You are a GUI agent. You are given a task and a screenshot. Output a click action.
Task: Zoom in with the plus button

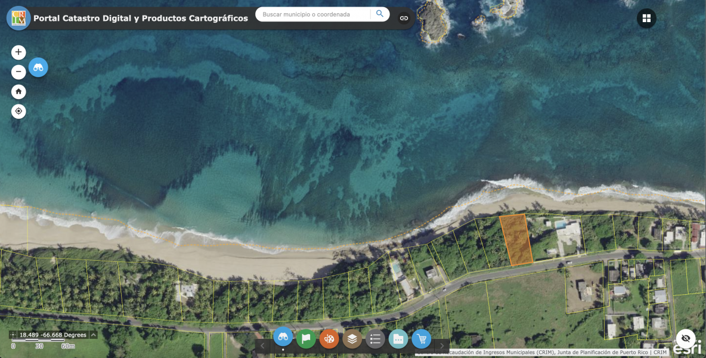click(x=18, y=52)
